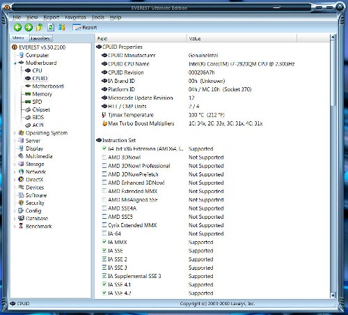Click the green Forward arrow toolbar icon

[29, 27]
